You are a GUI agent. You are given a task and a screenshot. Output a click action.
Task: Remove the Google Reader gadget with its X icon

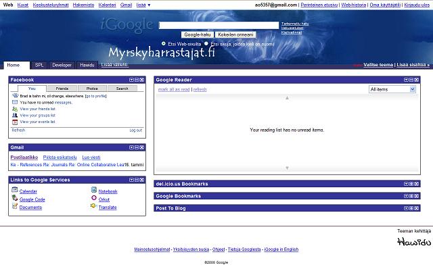coord(417,80)
